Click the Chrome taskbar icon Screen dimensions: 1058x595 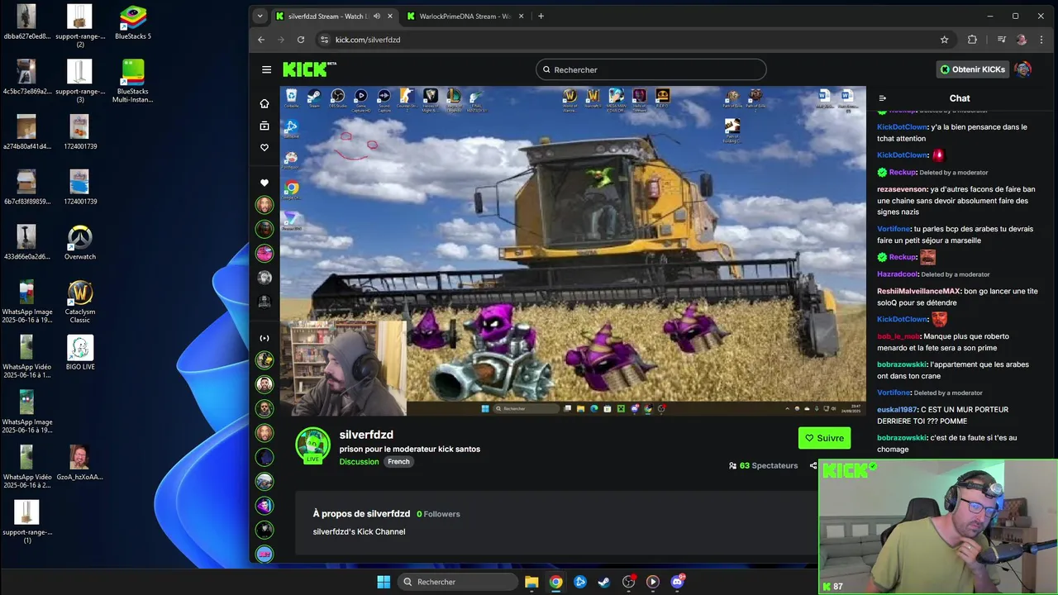(x=555, y=582)
